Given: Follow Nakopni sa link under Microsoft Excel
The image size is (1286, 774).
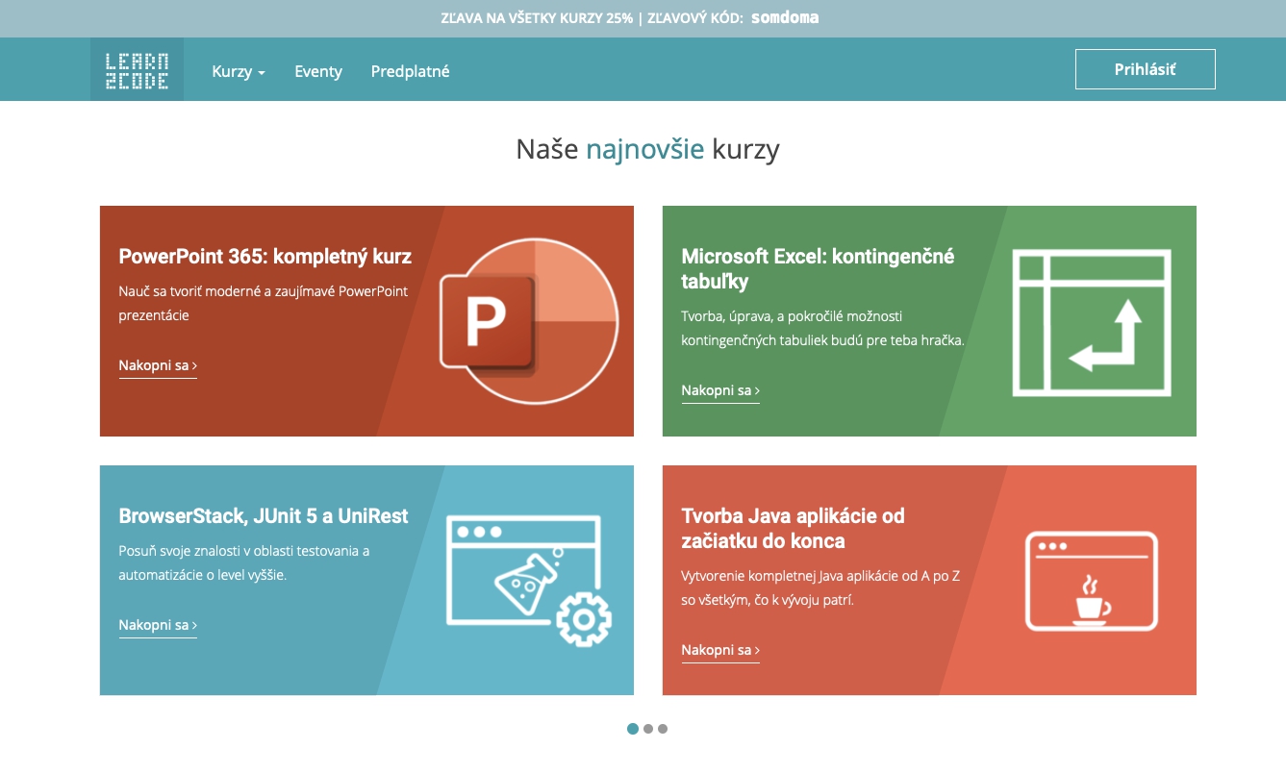Looking at the screenshot, I should tap(720, 391).
